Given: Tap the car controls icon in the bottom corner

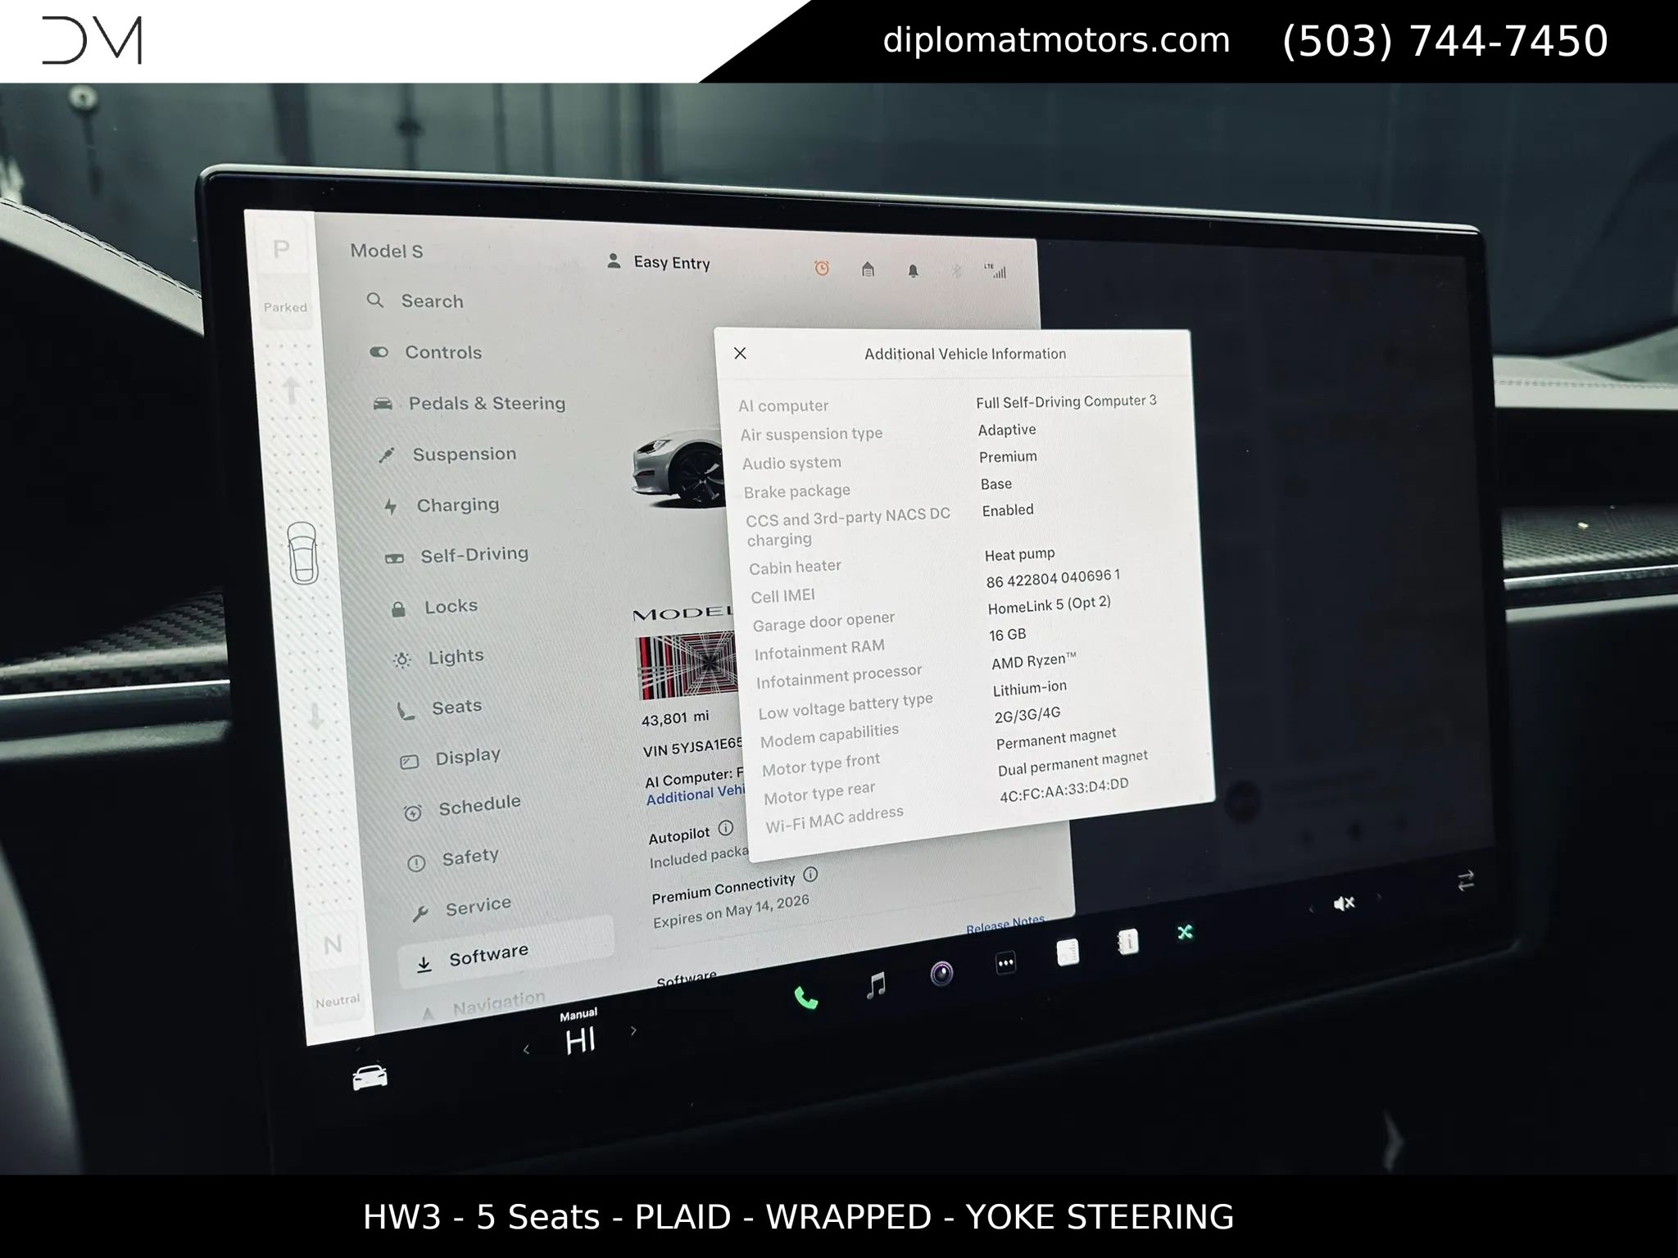Looking at the screenshot, I should (x=370, y=1077).
